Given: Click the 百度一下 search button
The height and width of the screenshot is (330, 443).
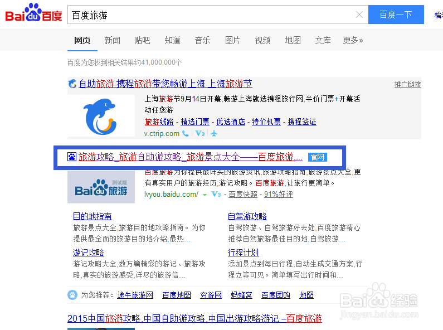Looking at the screenshot, I should point(396,14).
